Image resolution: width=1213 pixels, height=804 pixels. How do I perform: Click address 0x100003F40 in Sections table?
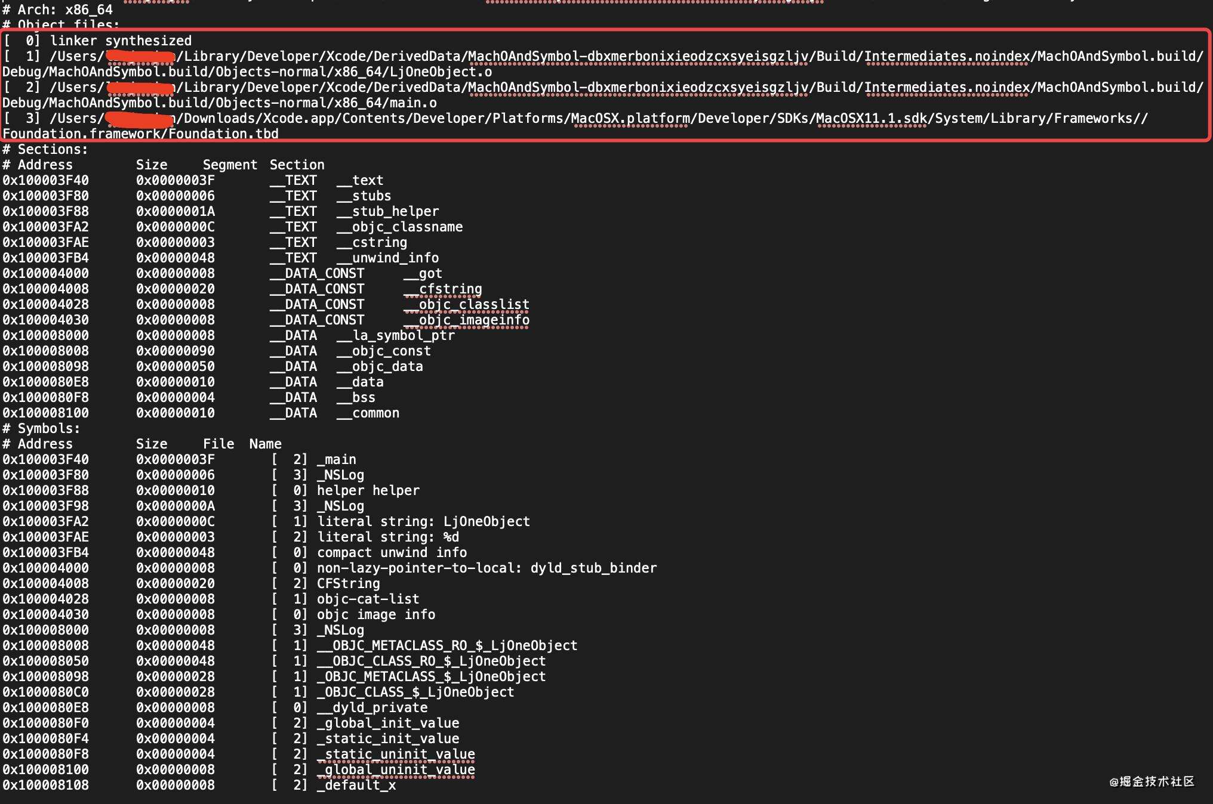45,180
